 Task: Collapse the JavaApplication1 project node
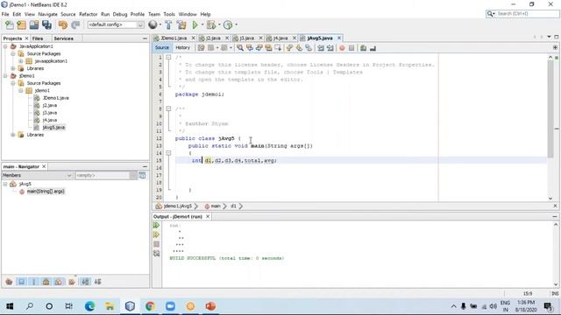pyautogui.click(x=5, y=46)
